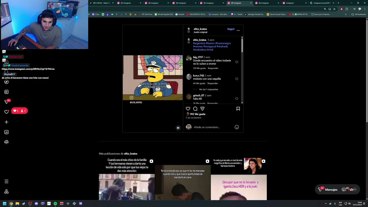Open the profile avatar in the sidebar
Image resolution: width=368 pixels, height=207 pixels.
6,142
